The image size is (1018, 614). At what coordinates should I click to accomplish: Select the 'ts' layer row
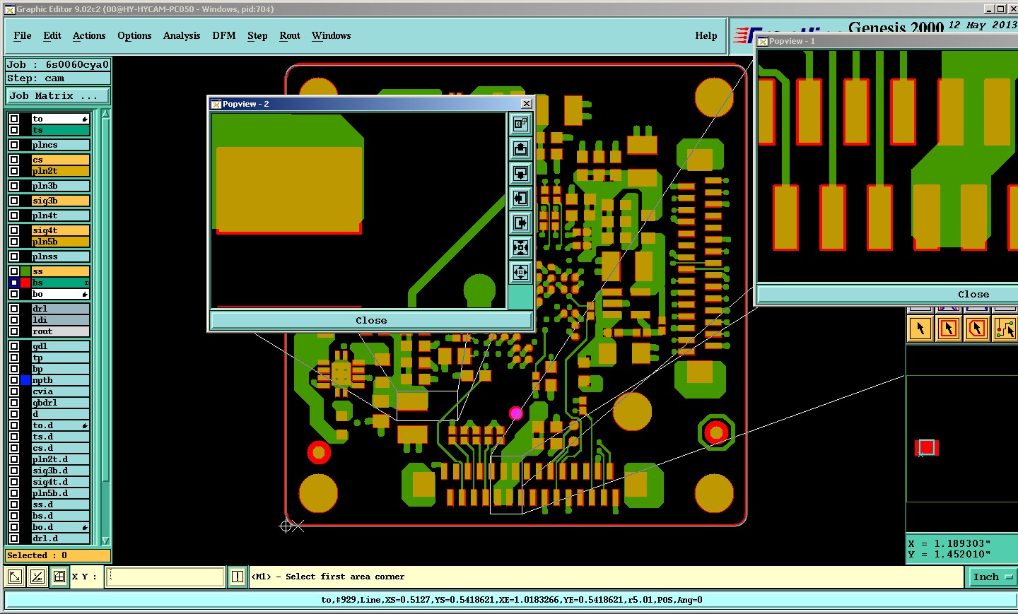(61, 130)
